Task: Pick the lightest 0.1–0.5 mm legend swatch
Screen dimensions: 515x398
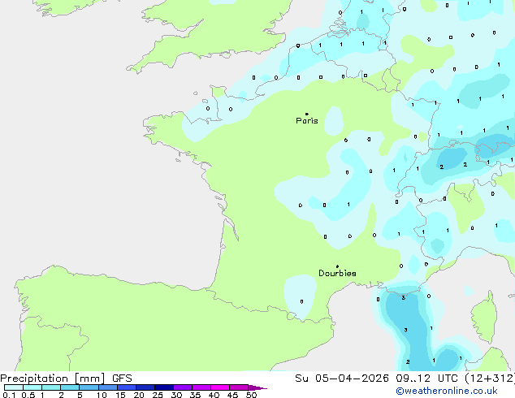Action: point(14,387)
